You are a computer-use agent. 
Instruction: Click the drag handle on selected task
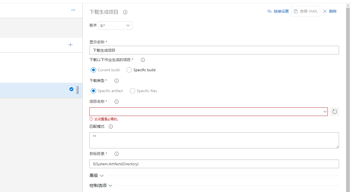pos(78,90)
